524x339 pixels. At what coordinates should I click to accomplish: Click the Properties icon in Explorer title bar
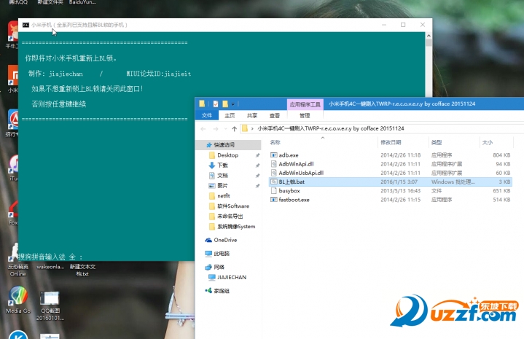(216, 104)
